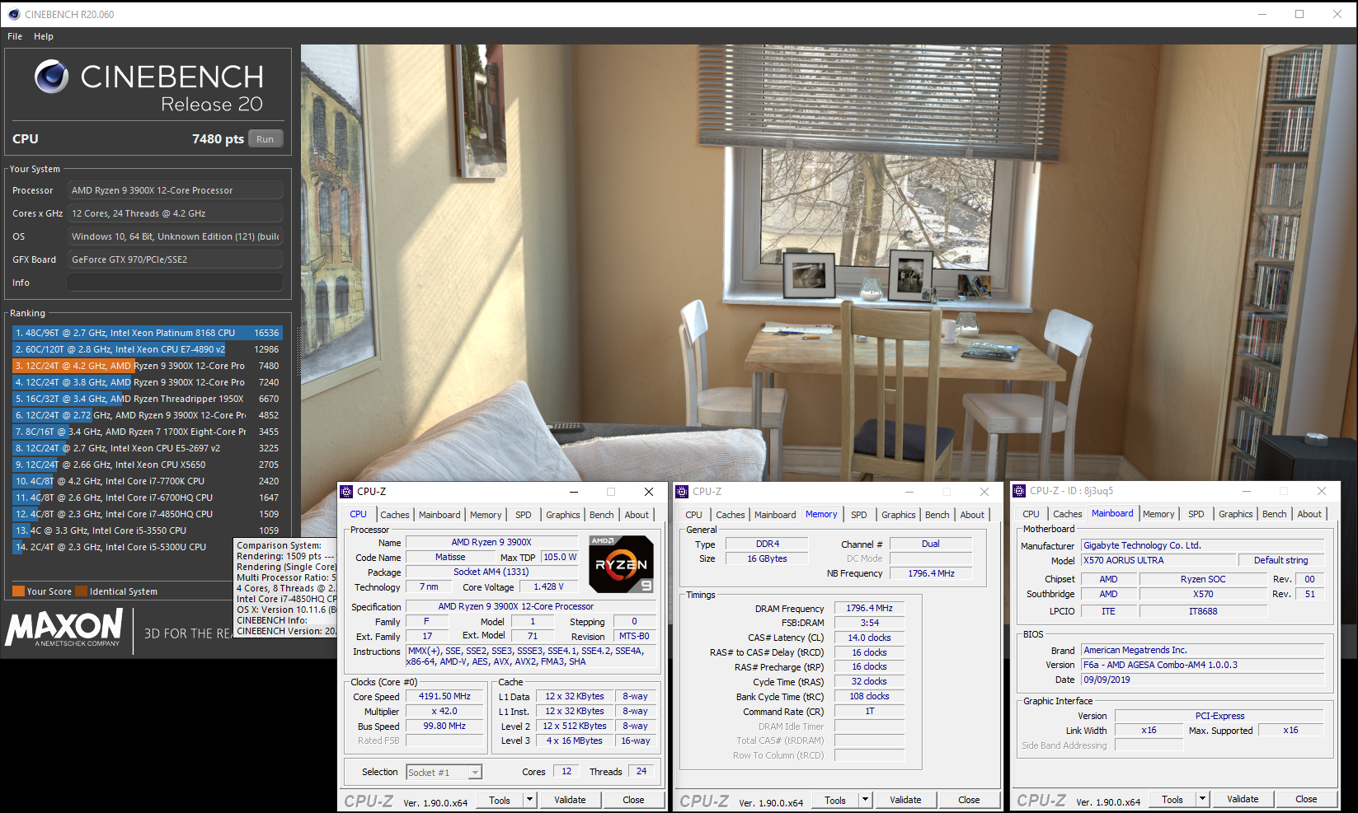Viewport: 1358px width, 813px height.
Task: Maximize the Cinebench window
Action: [x=1299, y=14]
